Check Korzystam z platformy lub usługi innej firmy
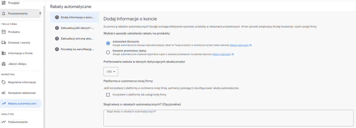The image size is (356, 128). tap(108, 95)
